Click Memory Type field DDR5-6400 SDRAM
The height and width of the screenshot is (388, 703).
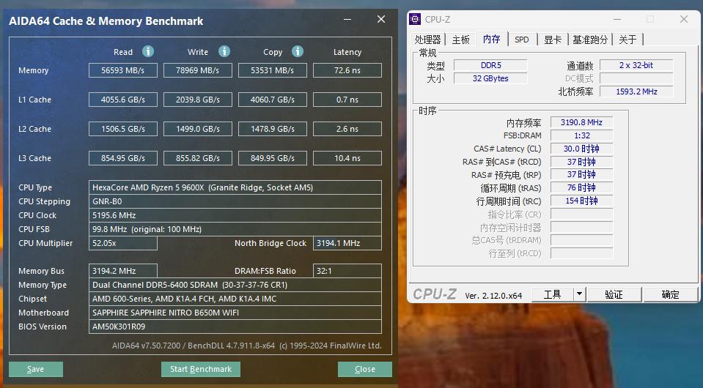235,285
